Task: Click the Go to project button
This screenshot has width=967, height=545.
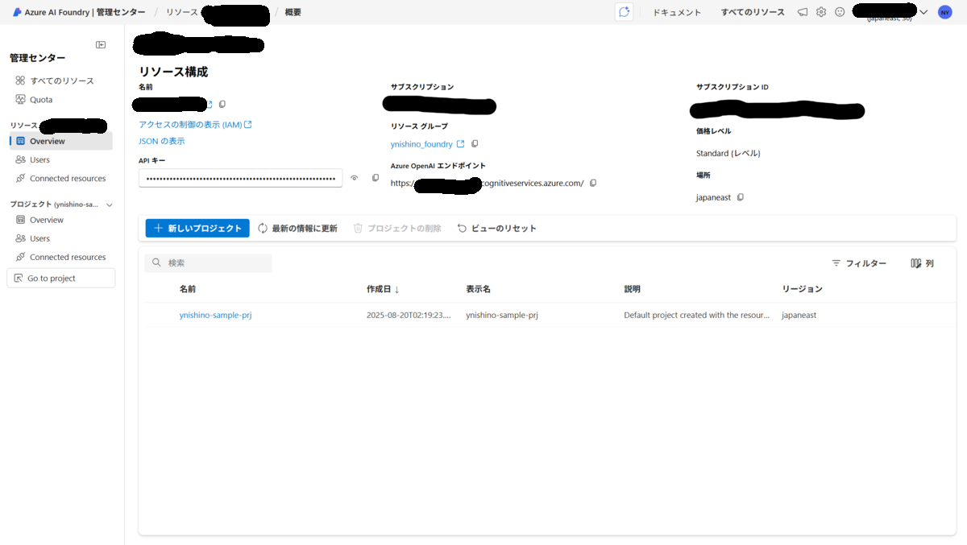Action: coord(61,278)
